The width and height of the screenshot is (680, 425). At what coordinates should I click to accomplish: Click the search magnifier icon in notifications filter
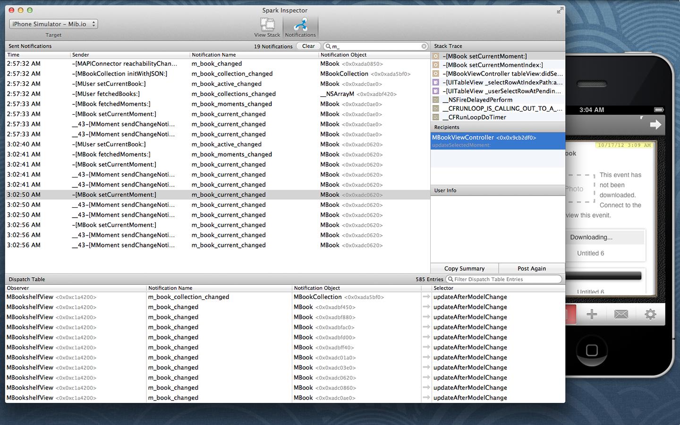tap(328, 46)
